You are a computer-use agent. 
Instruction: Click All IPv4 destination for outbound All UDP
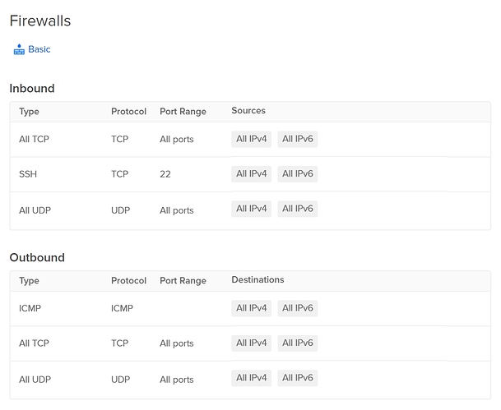pos(252,379)
